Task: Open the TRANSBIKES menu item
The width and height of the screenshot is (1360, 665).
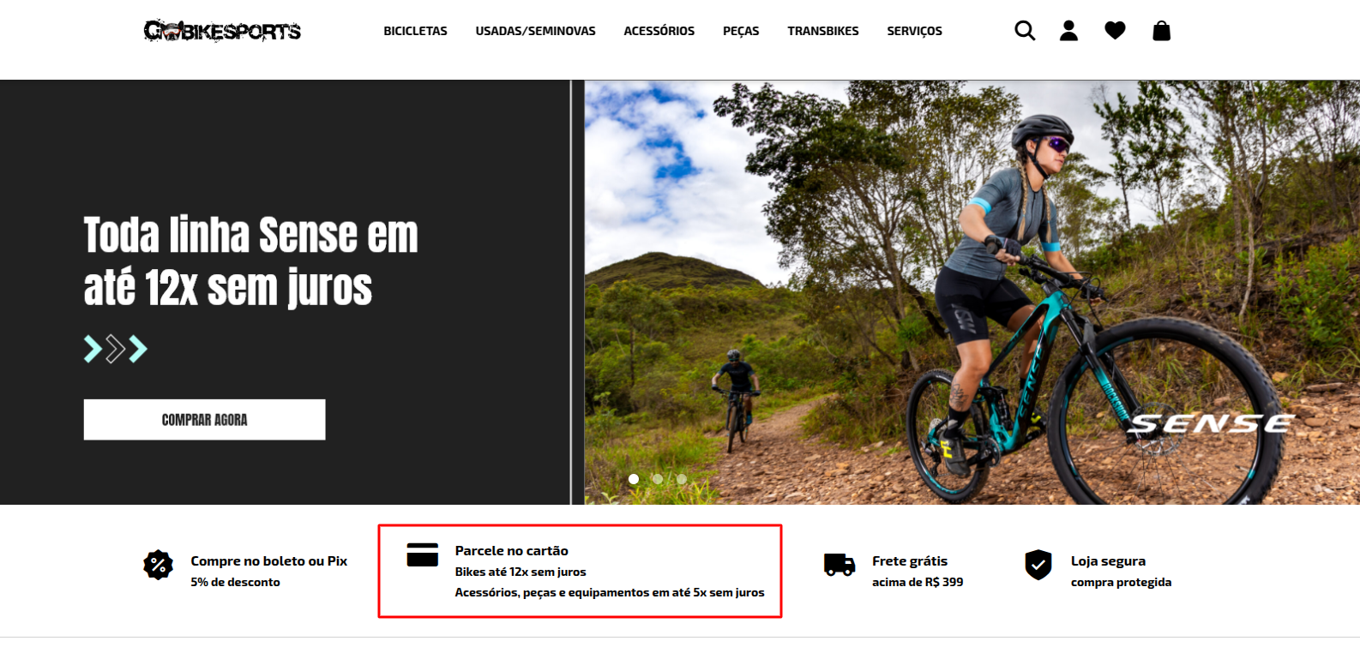Action: [823, 31]
